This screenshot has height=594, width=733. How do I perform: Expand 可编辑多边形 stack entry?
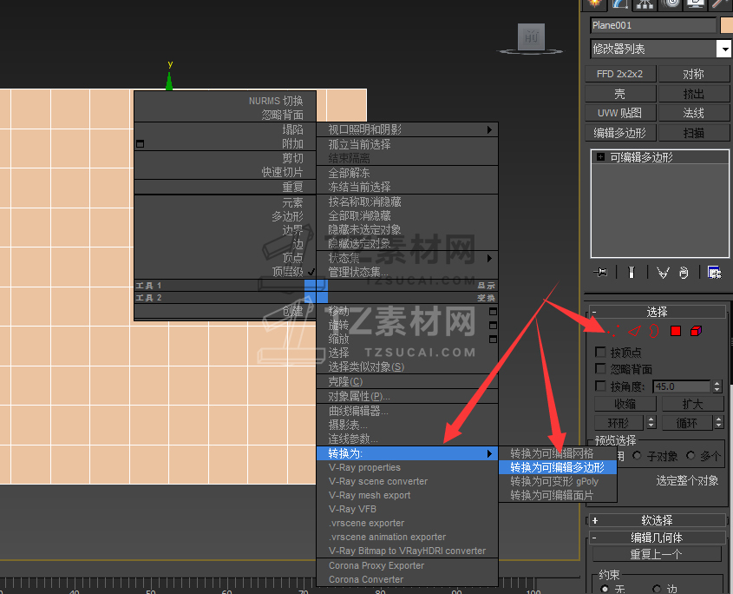click(600, 157)
